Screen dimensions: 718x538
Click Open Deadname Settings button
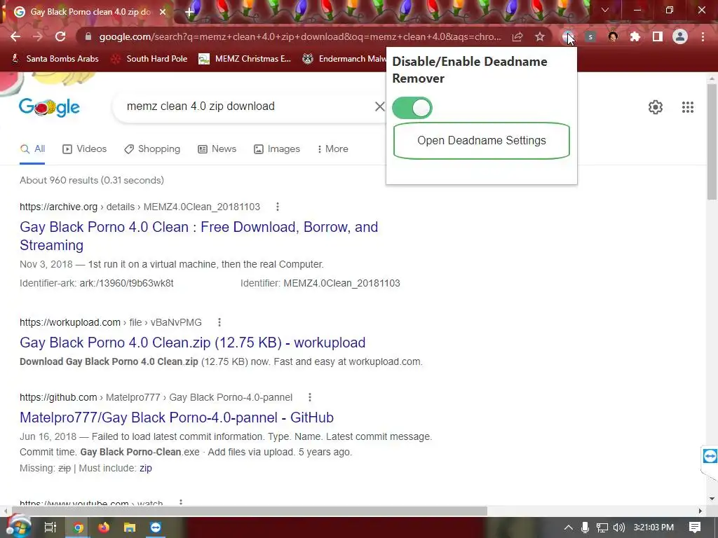pos(481,140)
